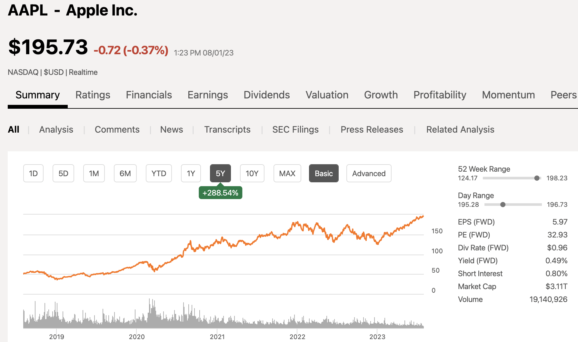
Task: Click the 52 week low 124.17
Action: (468, 178)
